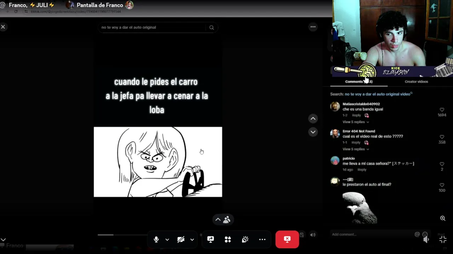Click the Add comment field

click(372, 234)
